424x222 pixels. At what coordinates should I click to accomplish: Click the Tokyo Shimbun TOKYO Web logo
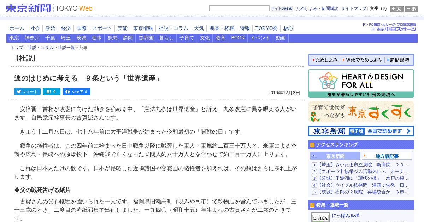pos(49,8)
